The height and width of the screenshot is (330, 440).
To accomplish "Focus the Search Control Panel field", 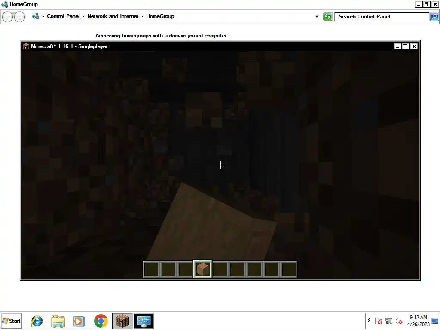I will [x=382, y=17].
